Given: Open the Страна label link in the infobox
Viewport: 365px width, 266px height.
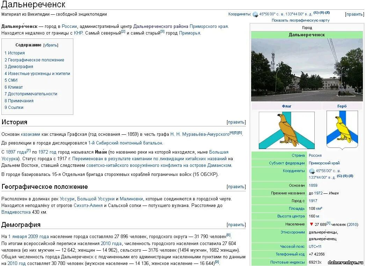Looking at the screenshot, I should (298, 155).
